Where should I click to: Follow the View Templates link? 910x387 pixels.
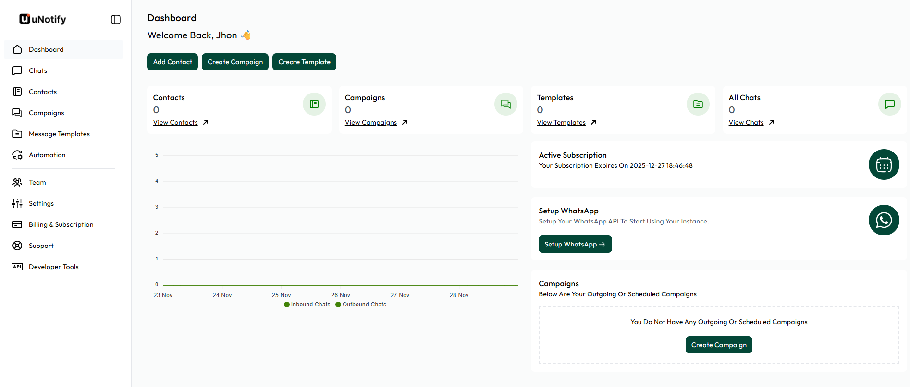(561, 123)
